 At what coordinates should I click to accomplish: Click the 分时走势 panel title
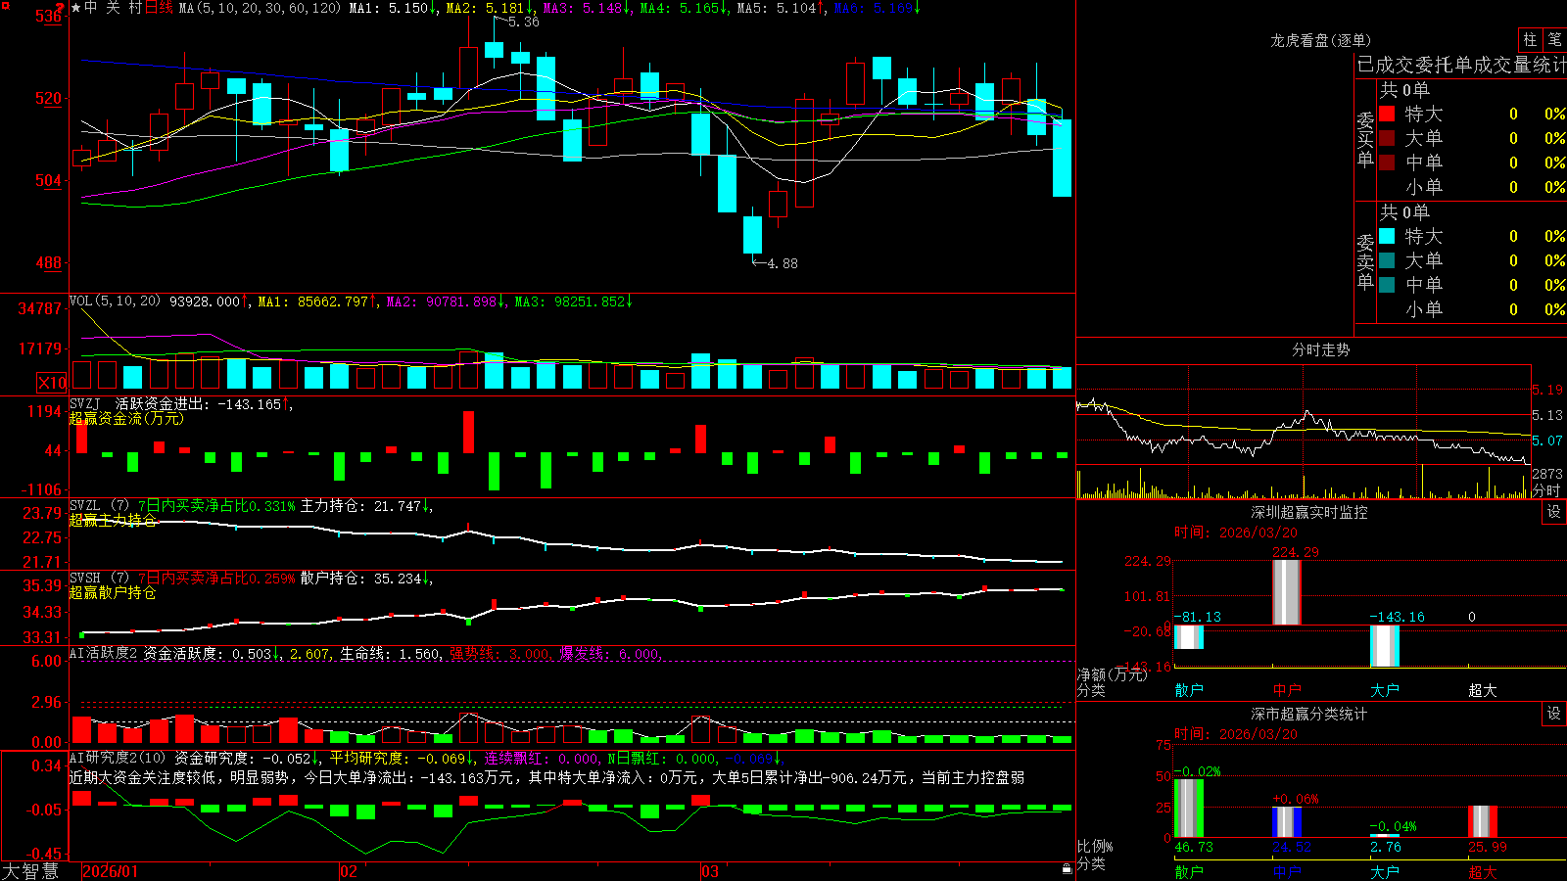click(x=1320, y=349)
